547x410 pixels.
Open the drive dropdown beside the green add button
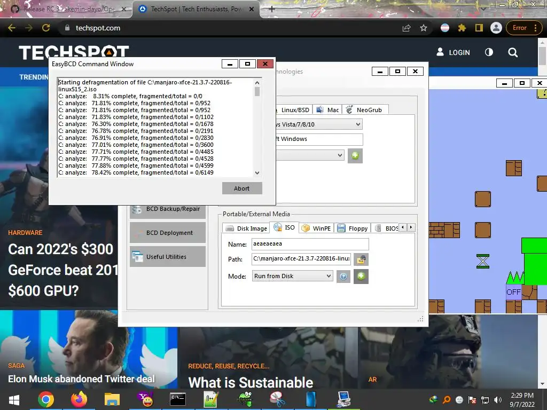pyautogui.click(x=310, y=155)
